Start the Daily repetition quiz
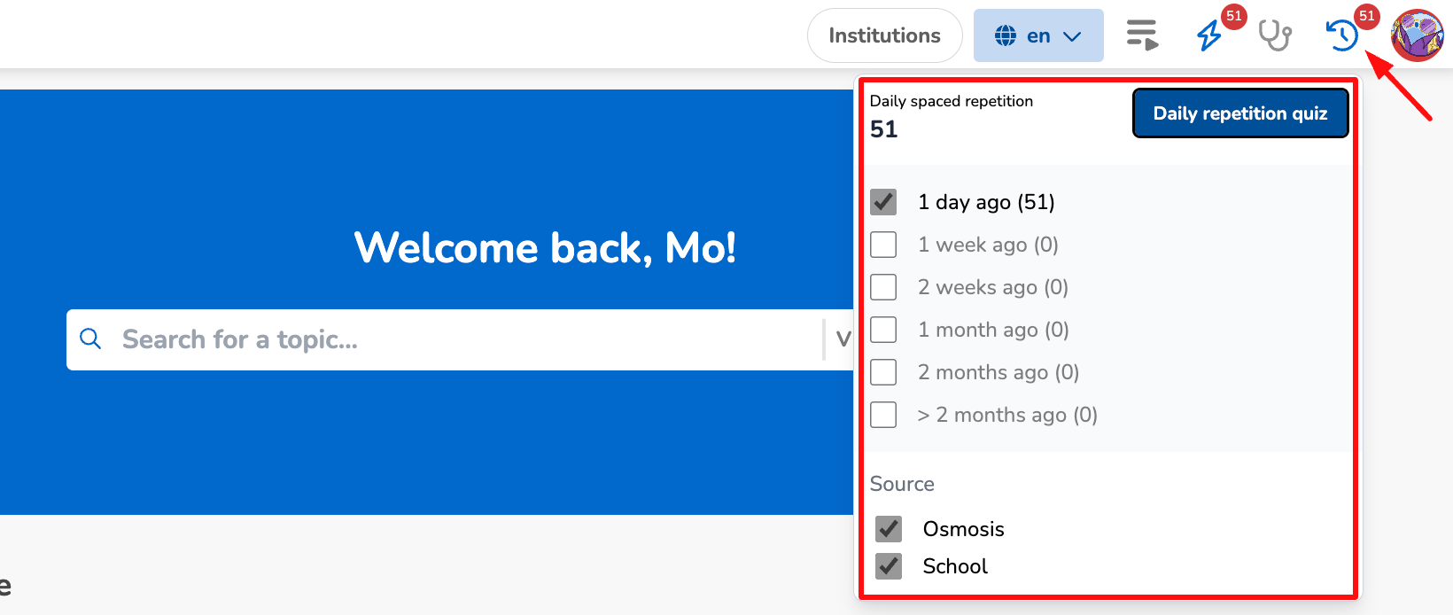 tap(1239, 113)
